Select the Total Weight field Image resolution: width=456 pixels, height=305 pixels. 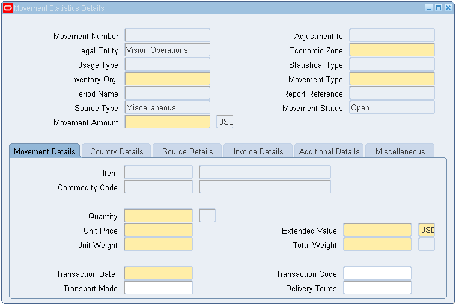click(377, 244)
